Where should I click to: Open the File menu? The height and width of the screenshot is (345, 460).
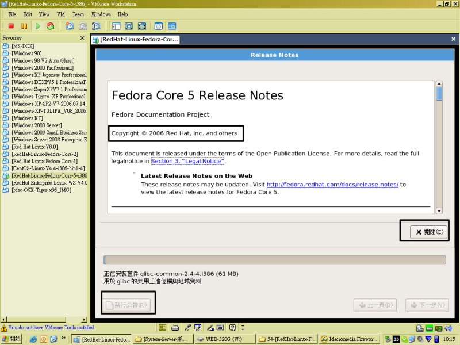click(x=12, y=14)
